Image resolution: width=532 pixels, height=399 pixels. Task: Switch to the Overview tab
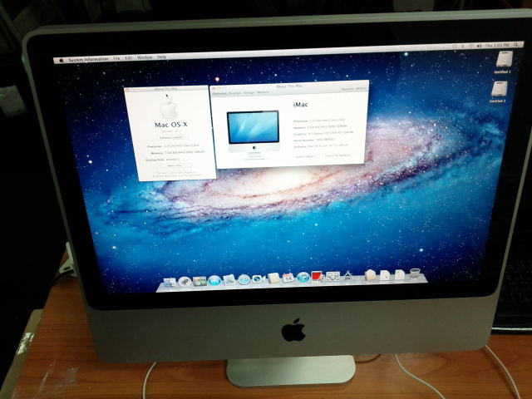coord(219,93)
